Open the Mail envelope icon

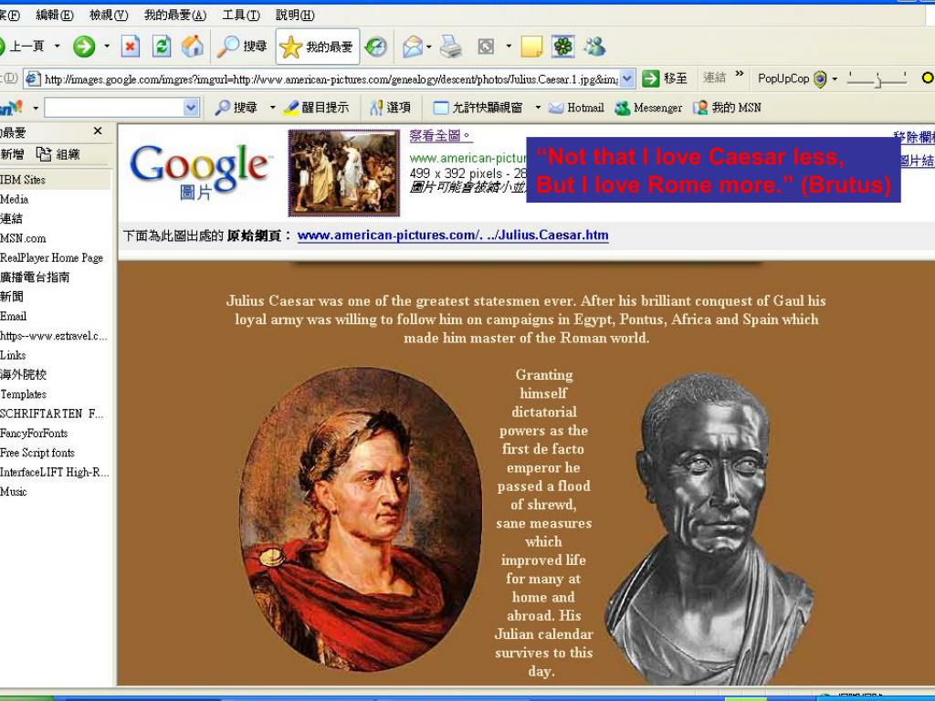click(412, 47)
